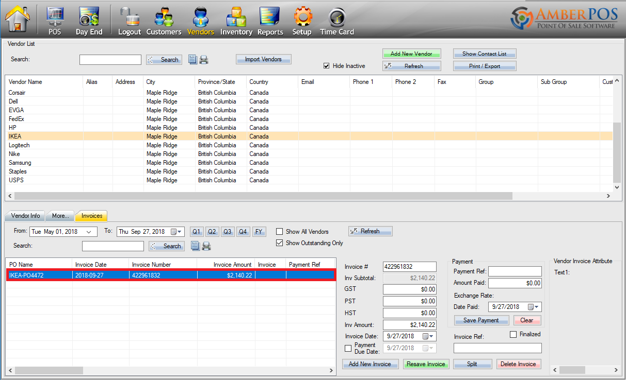Click Show Contact List button
The image size is (626, 380).
485,54
